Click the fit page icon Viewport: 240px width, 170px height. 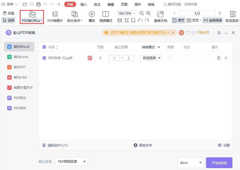[127, 20]
